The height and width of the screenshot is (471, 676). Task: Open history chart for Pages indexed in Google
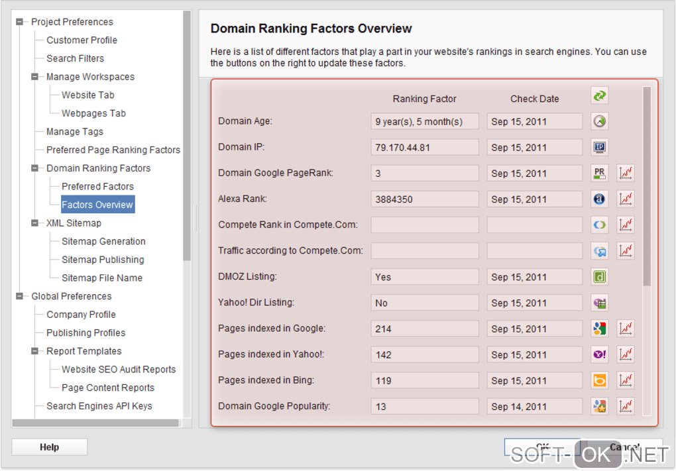tap(626, 329)
